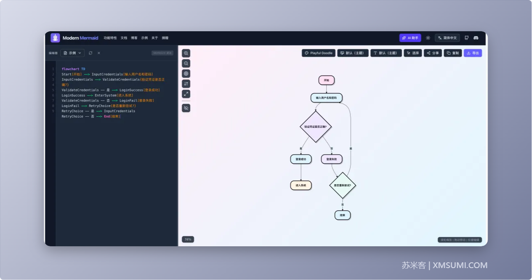Toggle the crossed-eye visibility button

(x=186, y=108)
